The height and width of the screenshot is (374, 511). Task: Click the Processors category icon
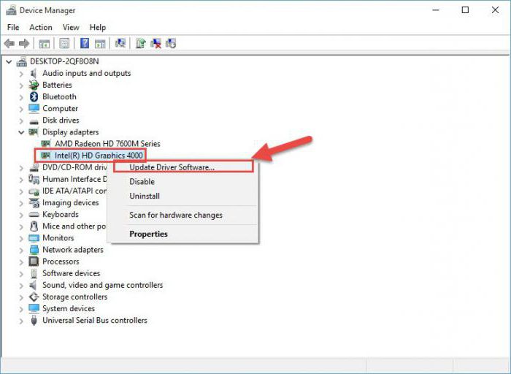[34, 262]
